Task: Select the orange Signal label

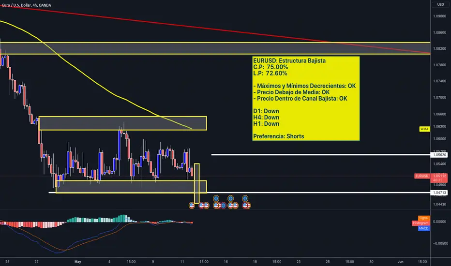Action: click(424, 218)
